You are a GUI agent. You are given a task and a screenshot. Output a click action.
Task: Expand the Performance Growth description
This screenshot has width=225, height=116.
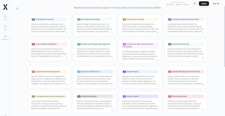[x=158, y=33]
